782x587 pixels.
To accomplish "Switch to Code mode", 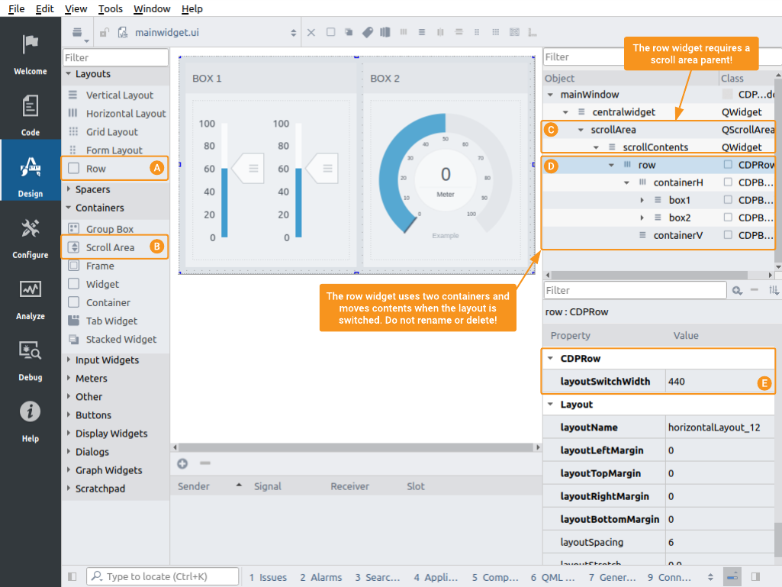I will pos(31,114).
